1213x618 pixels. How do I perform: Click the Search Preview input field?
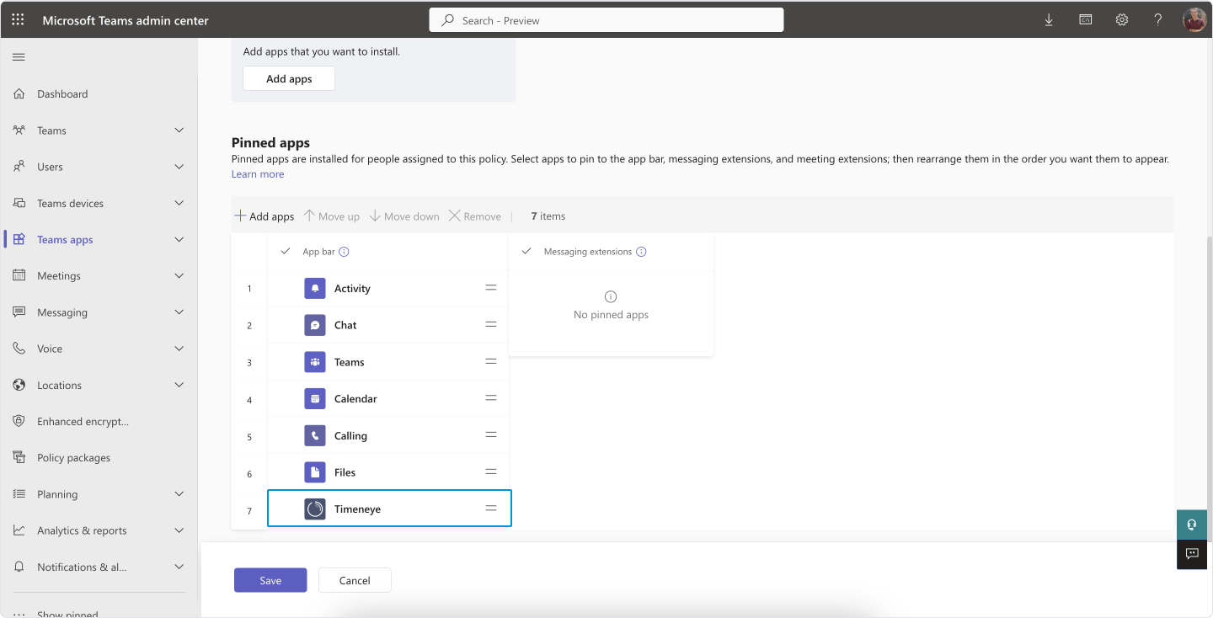[x=606, y=19]
